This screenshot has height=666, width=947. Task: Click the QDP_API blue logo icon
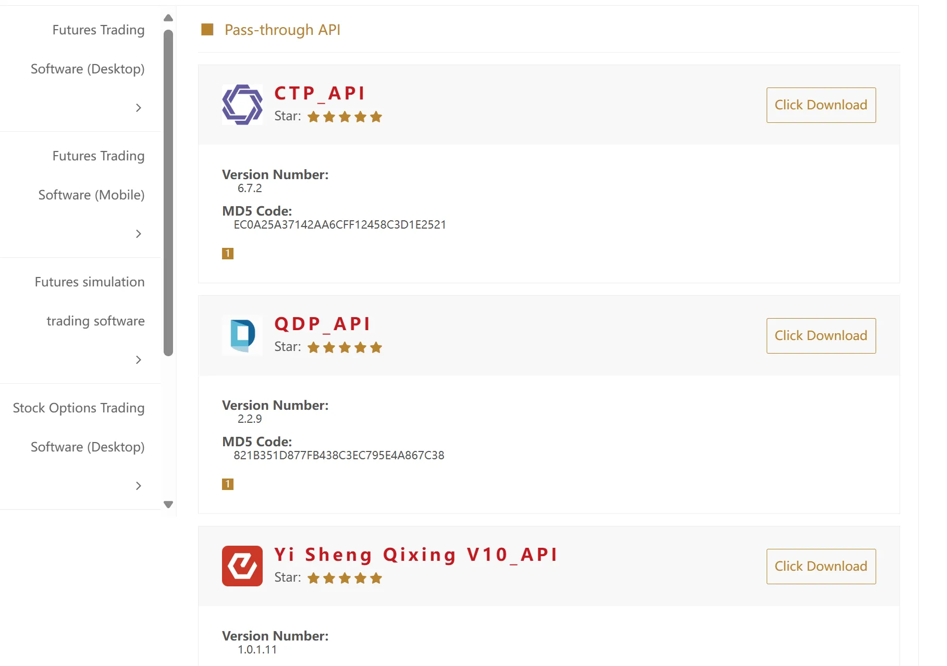[x=242, y=335]
